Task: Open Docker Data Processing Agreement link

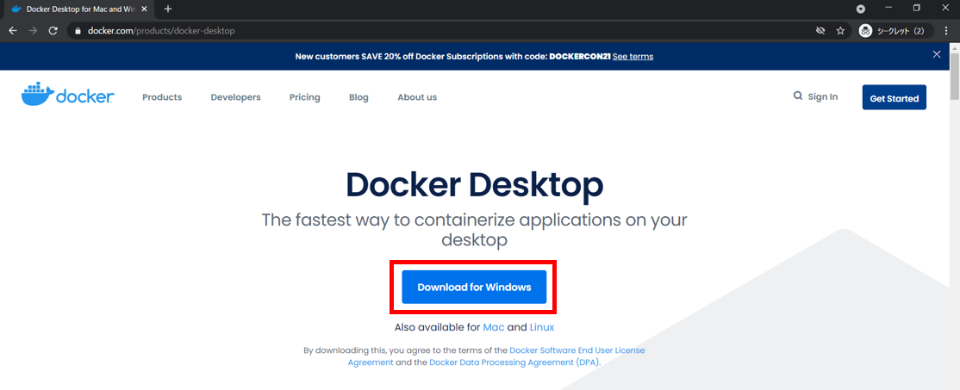Action: (x=514, y=362)
